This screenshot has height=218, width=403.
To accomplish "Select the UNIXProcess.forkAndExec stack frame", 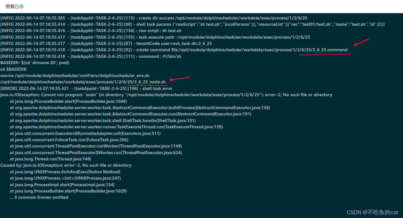I will point(65,172).
